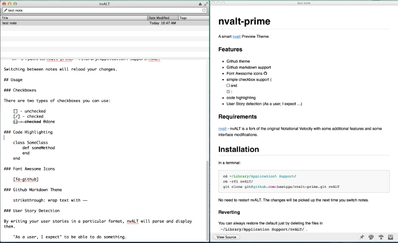Click the 'There are two types of checkboxes' line
This screenshot has width=398, height=243.
(57, 101)
